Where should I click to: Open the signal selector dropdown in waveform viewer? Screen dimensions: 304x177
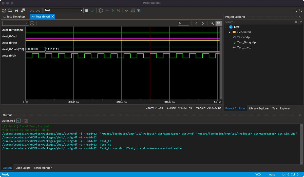15,23
